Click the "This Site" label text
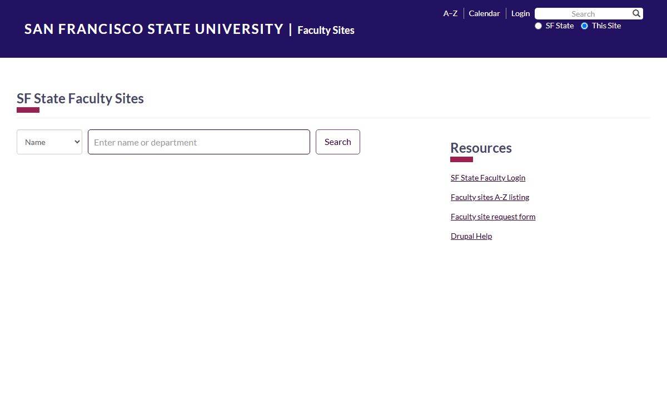 606,26
